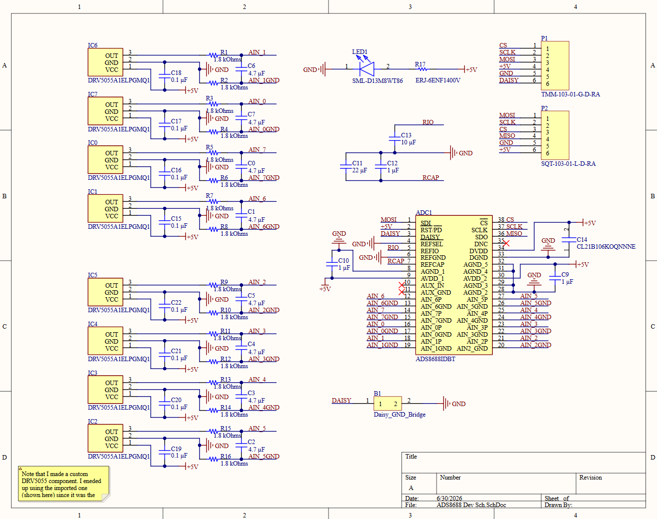Select the IC4 sensor component body
657x519 pixels.
coord(105,341)
